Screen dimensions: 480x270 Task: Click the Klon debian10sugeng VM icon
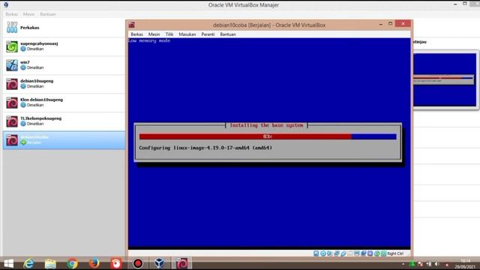pos(12,103)
